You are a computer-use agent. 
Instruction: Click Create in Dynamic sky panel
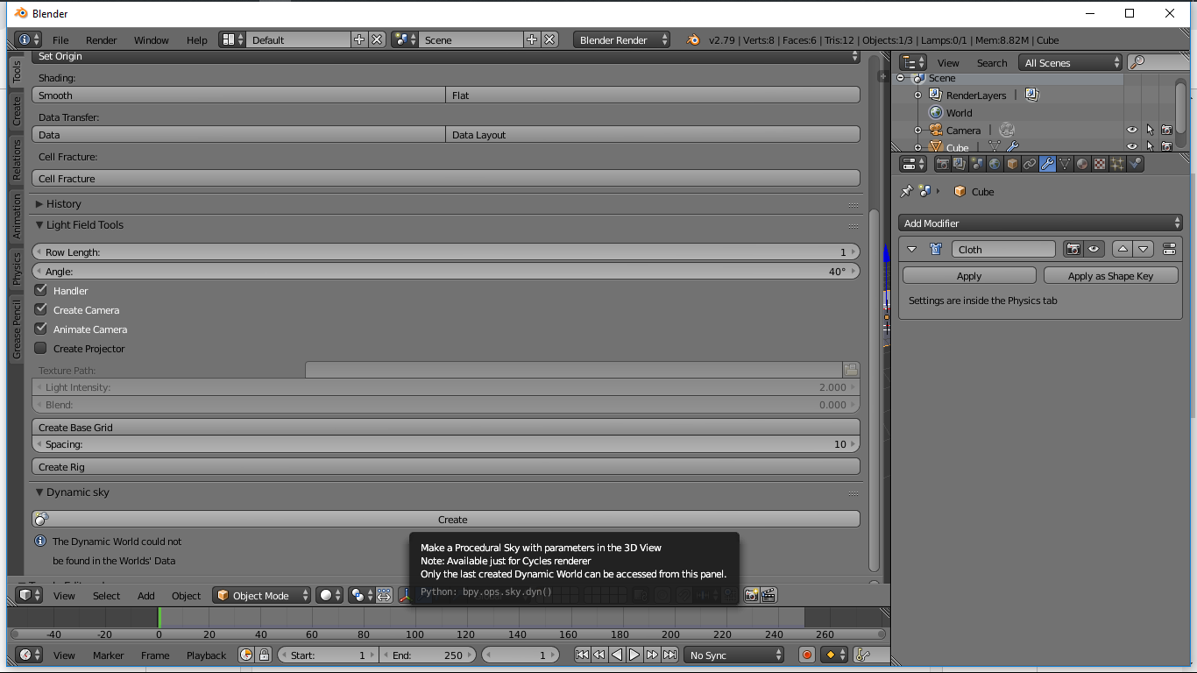pyautogui.click(x=446, y=519)
